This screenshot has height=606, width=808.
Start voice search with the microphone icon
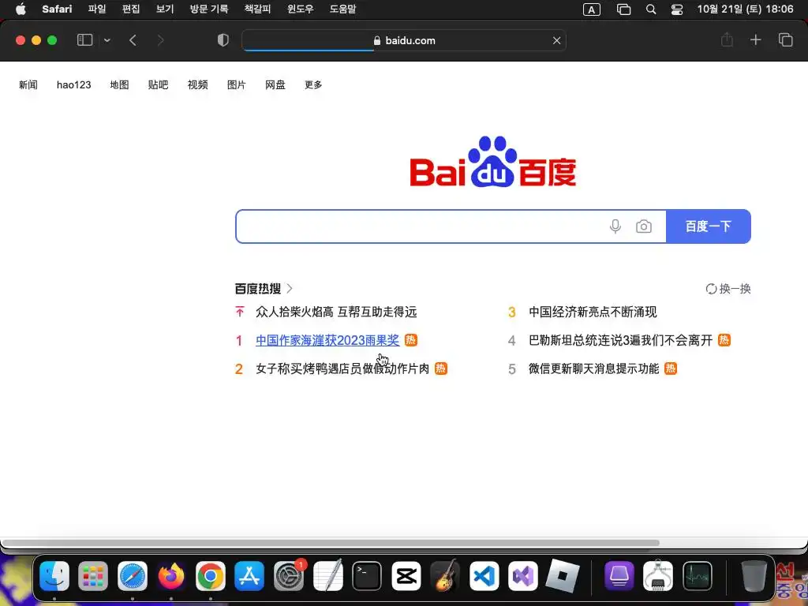pos(615,226)
